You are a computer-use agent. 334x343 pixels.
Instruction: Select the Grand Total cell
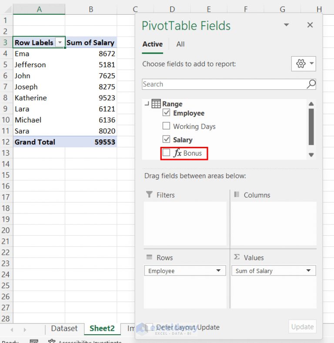point(39,142)
